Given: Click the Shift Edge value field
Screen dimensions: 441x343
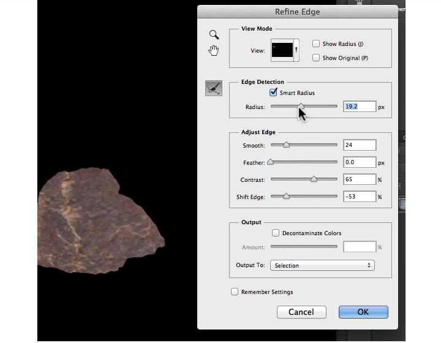Looking at the screenshot, I should point(359,197).
